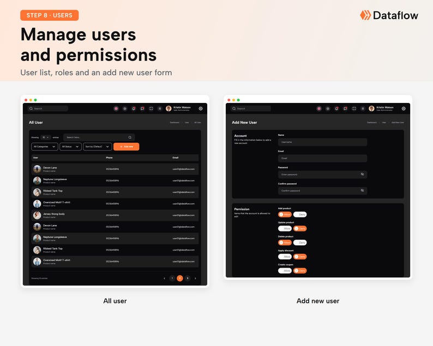Toggle theme sun icon in Add New User window

click(x=328, y=109)
